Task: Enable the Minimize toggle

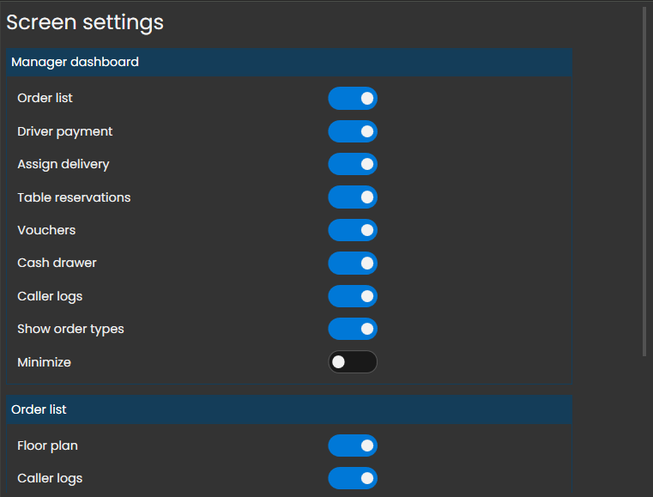Action: pos(353,362)
